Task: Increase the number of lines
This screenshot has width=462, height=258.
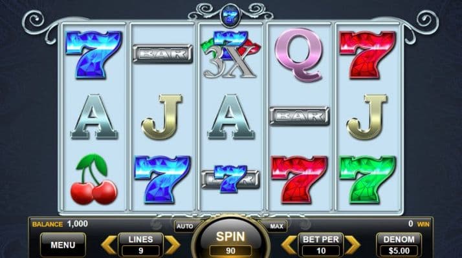Action: point(172,244)
